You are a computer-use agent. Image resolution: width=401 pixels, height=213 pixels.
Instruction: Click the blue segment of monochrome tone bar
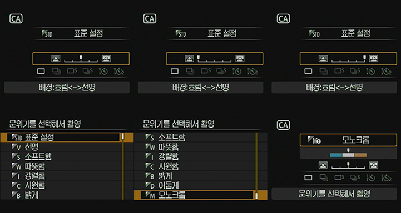point(336,155)
